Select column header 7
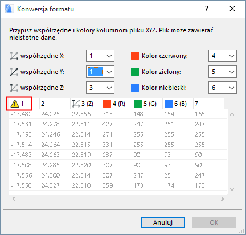246x235 pixels. pyautogui.click(x=208, y=104)
